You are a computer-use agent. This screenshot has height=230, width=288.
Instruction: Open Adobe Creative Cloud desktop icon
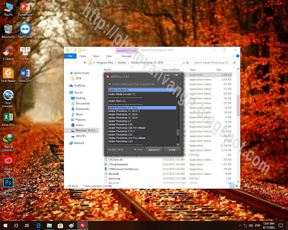click(8, 165)
